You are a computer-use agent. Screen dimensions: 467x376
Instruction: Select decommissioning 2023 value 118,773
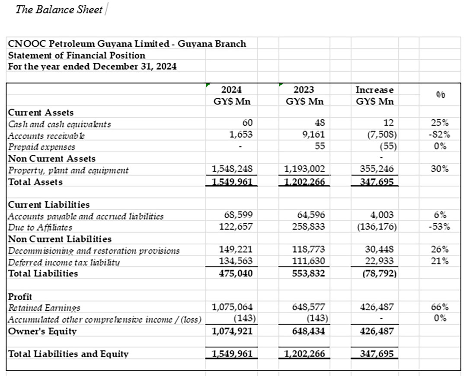tap(308, 249)
